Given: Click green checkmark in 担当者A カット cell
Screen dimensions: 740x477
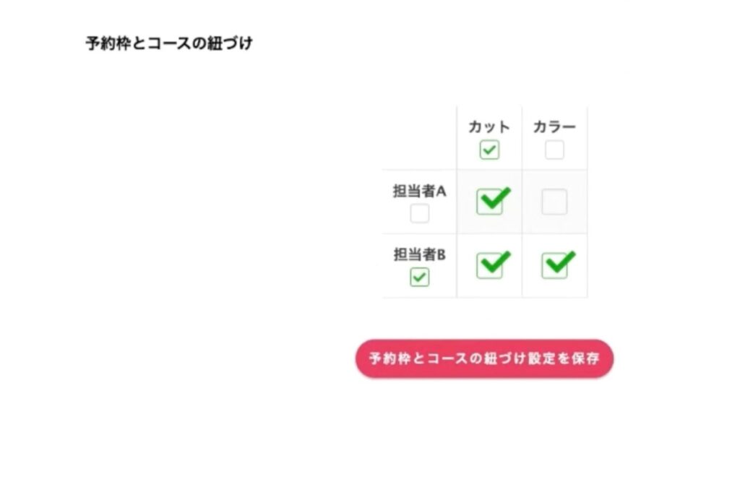Looking at the screenshot, I should tap(493, 199).
